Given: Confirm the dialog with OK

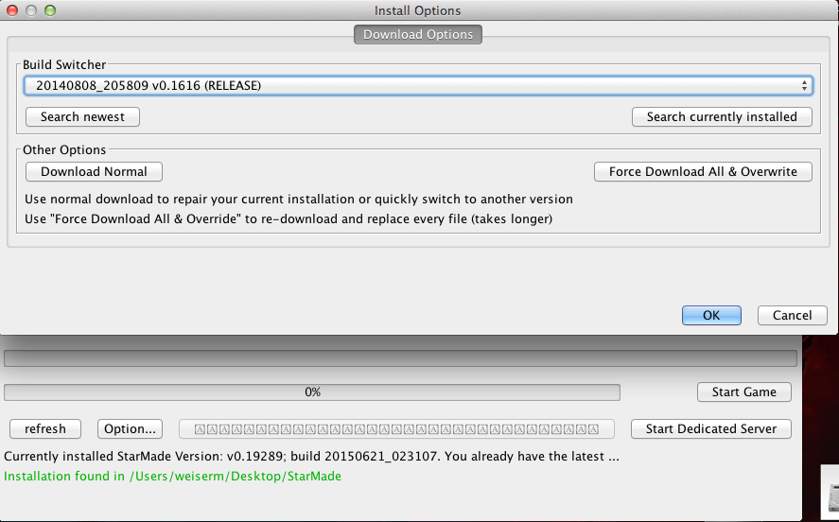Looking at the screenshot, I should click(x=711, y=316).
